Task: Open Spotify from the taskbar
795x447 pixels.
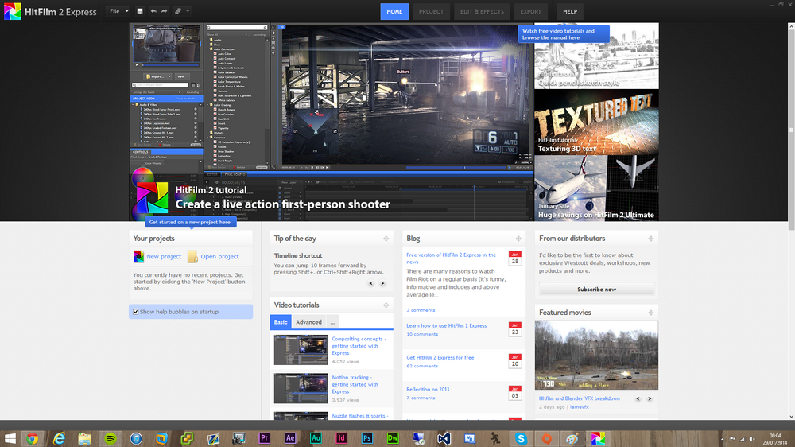Action: pos(111,438)
